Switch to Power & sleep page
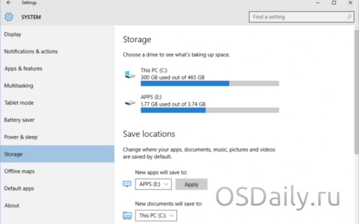Viewport: 359px width, 224px height. [22, 137]
